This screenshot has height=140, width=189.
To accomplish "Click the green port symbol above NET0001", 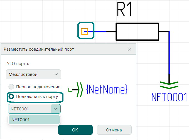I will pos(169,84).
